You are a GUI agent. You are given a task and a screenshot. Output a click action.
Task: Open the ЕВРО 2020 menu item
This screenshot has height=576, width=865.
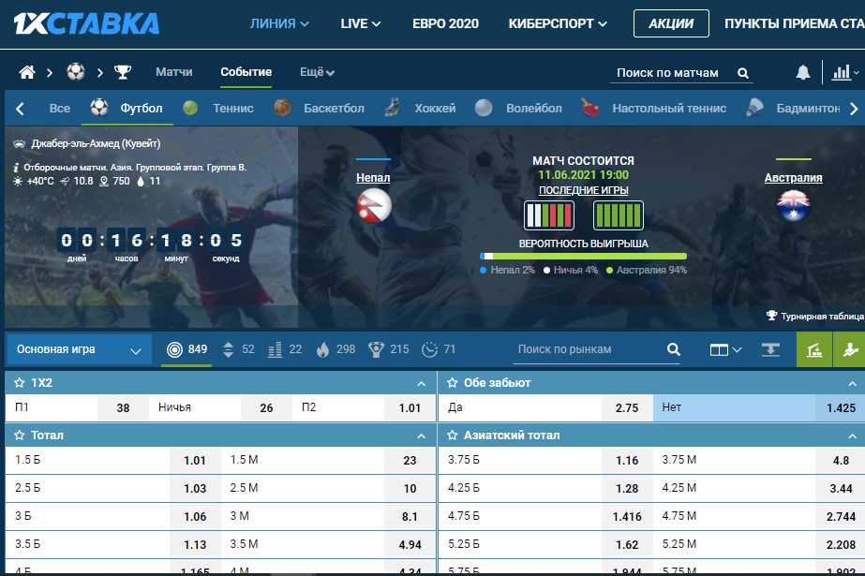point(445,23)
